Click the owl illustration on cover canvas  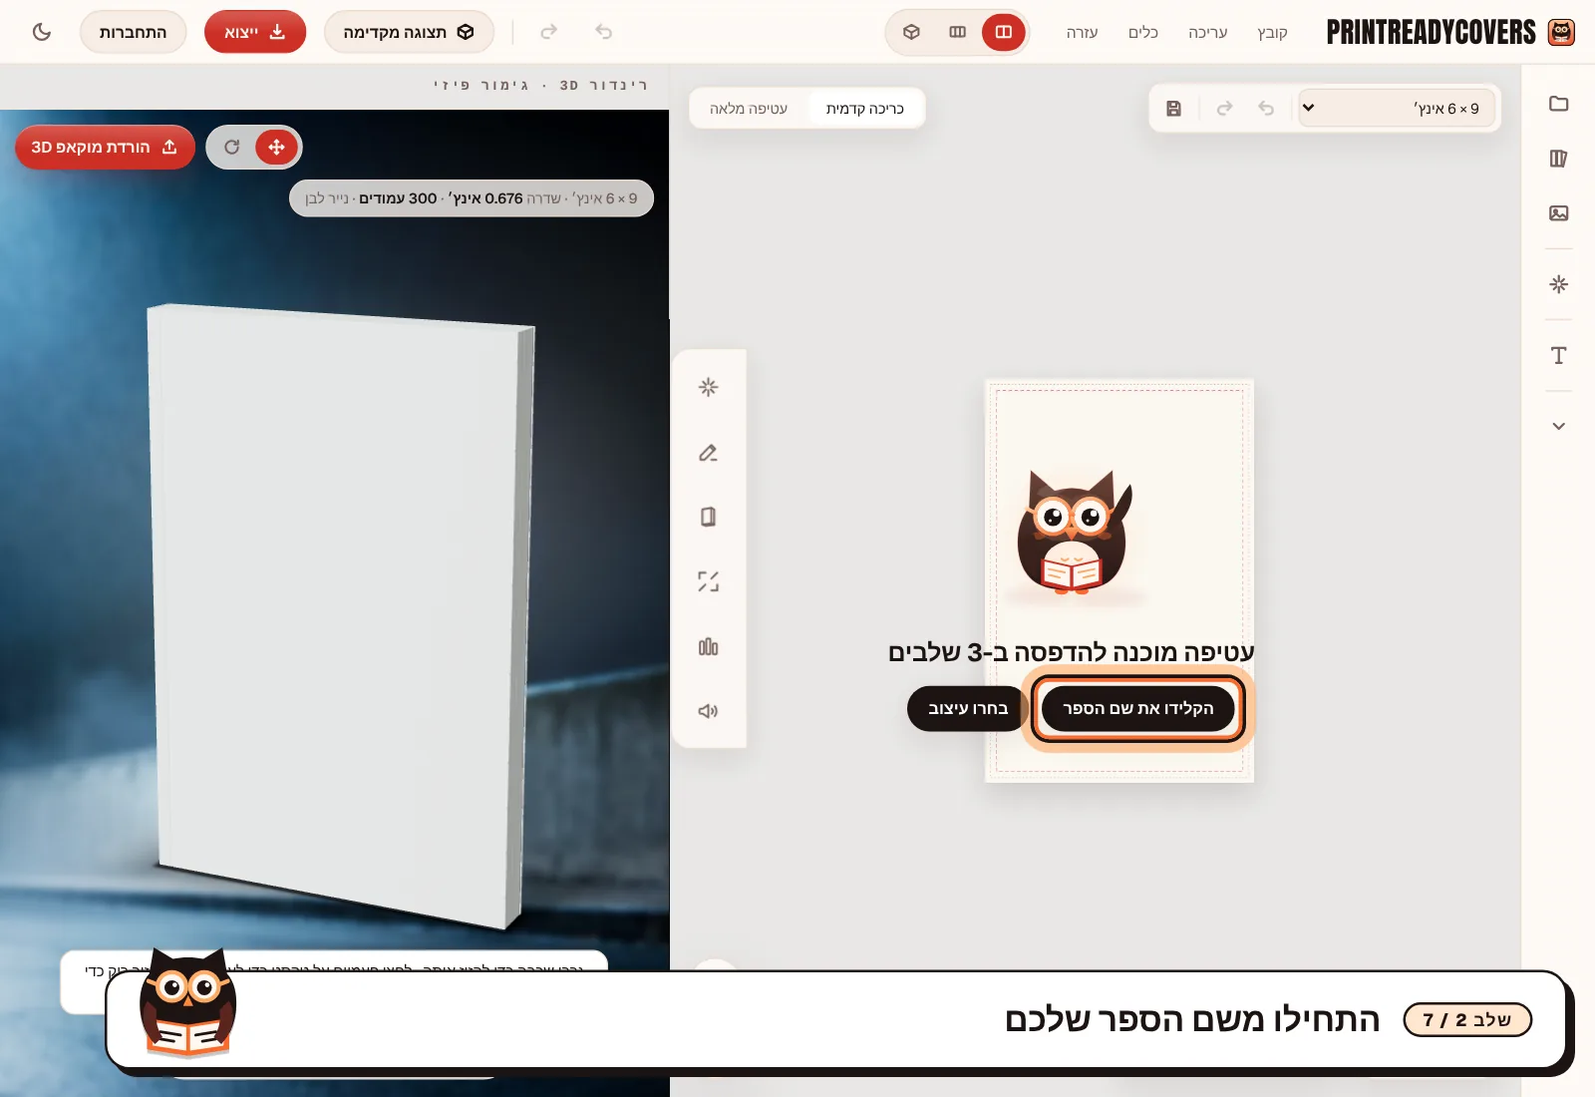(1073, 533)
